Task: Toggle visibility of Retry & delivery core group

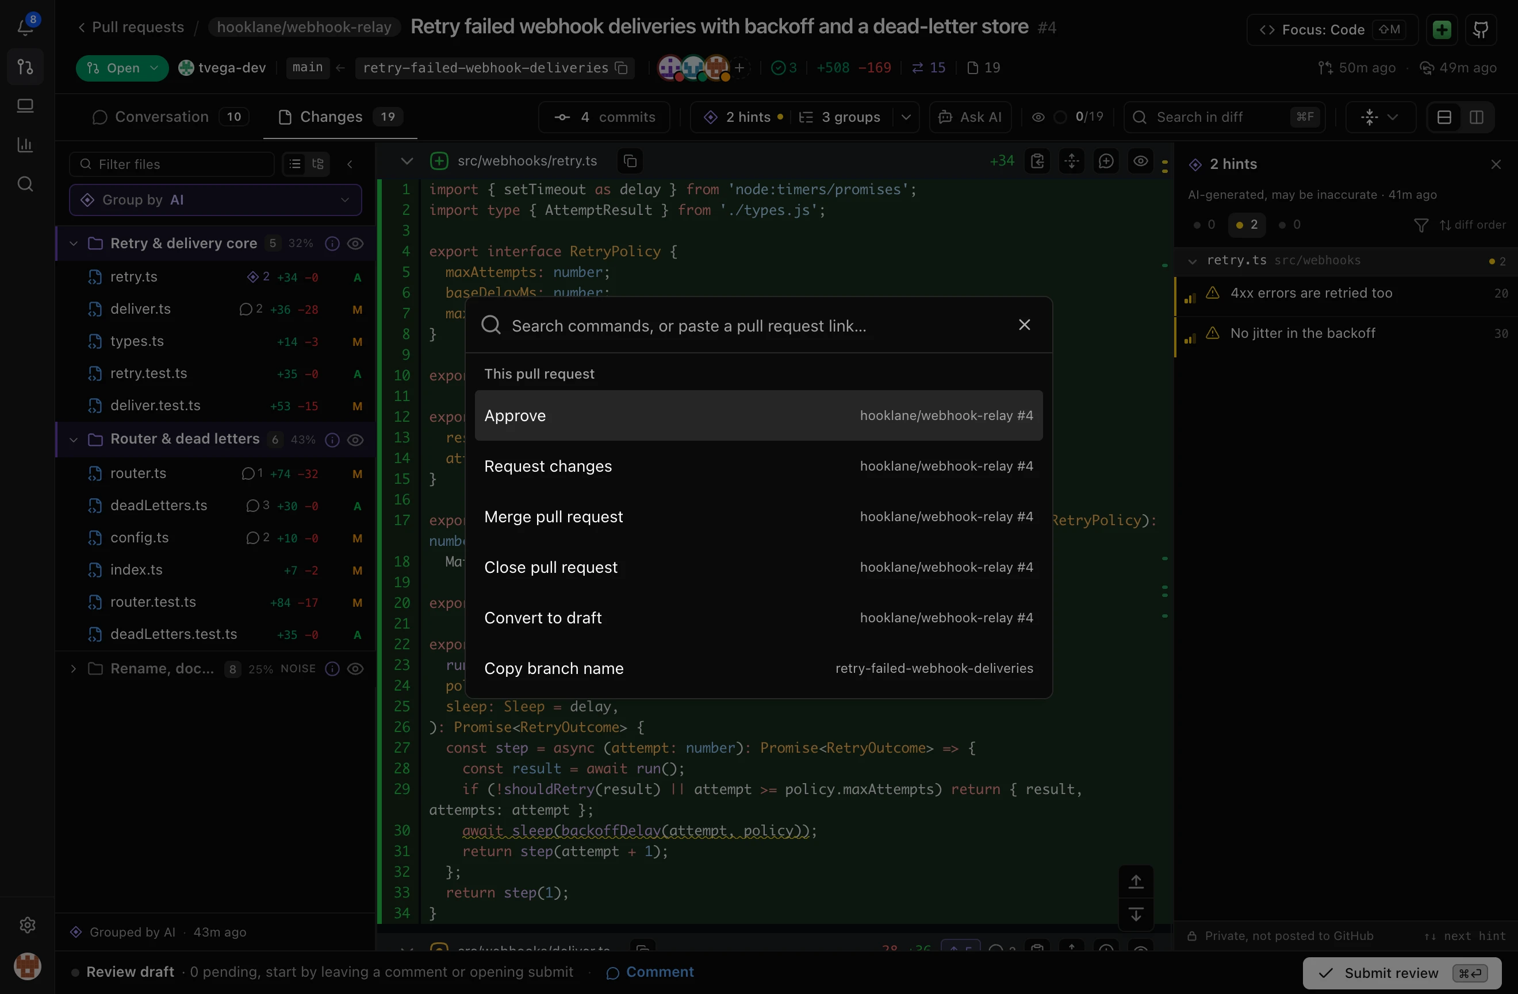Action: [x=355, y=244]
